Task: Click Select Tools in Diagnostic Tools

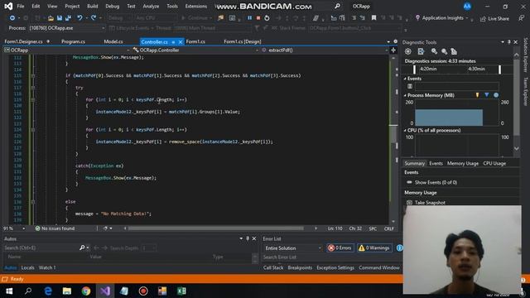Action: [x=421, y=51]
